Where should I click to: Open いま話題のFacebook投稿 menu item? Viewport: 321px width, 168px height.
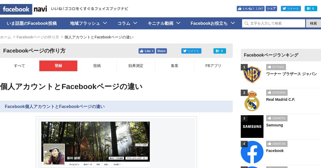pyautogui.click(x=32, y=23)
